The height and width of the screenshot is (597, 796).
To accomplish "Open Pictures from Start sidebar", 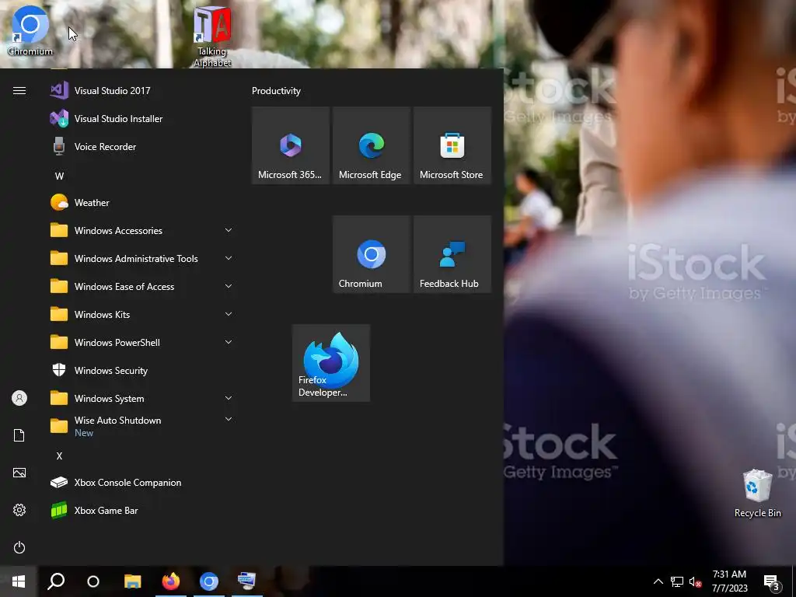I will (19, 473).
